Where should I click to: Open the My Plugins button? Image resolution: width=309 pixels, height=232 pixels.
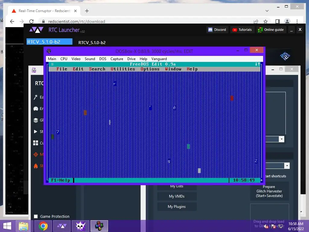(x=177, y=207)
